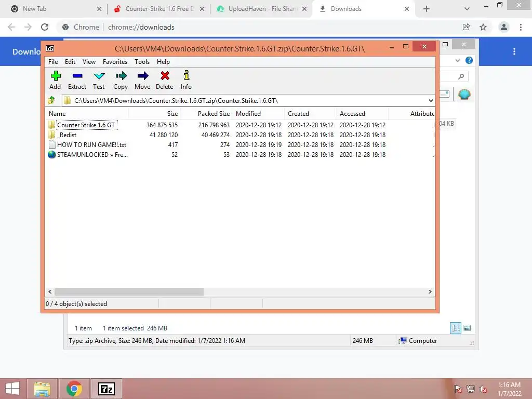Click the Add toolbar icon in 7-Zip
The image size is (532, 399).
click(55, 80)
